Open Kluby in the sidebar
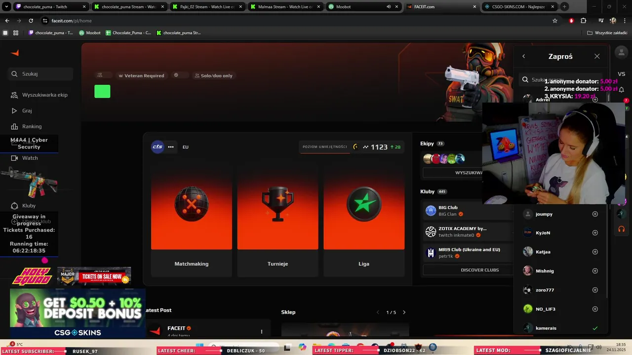The height and width of the screenshot is (355, 632). pyautogui.click(x=24, y=206)
